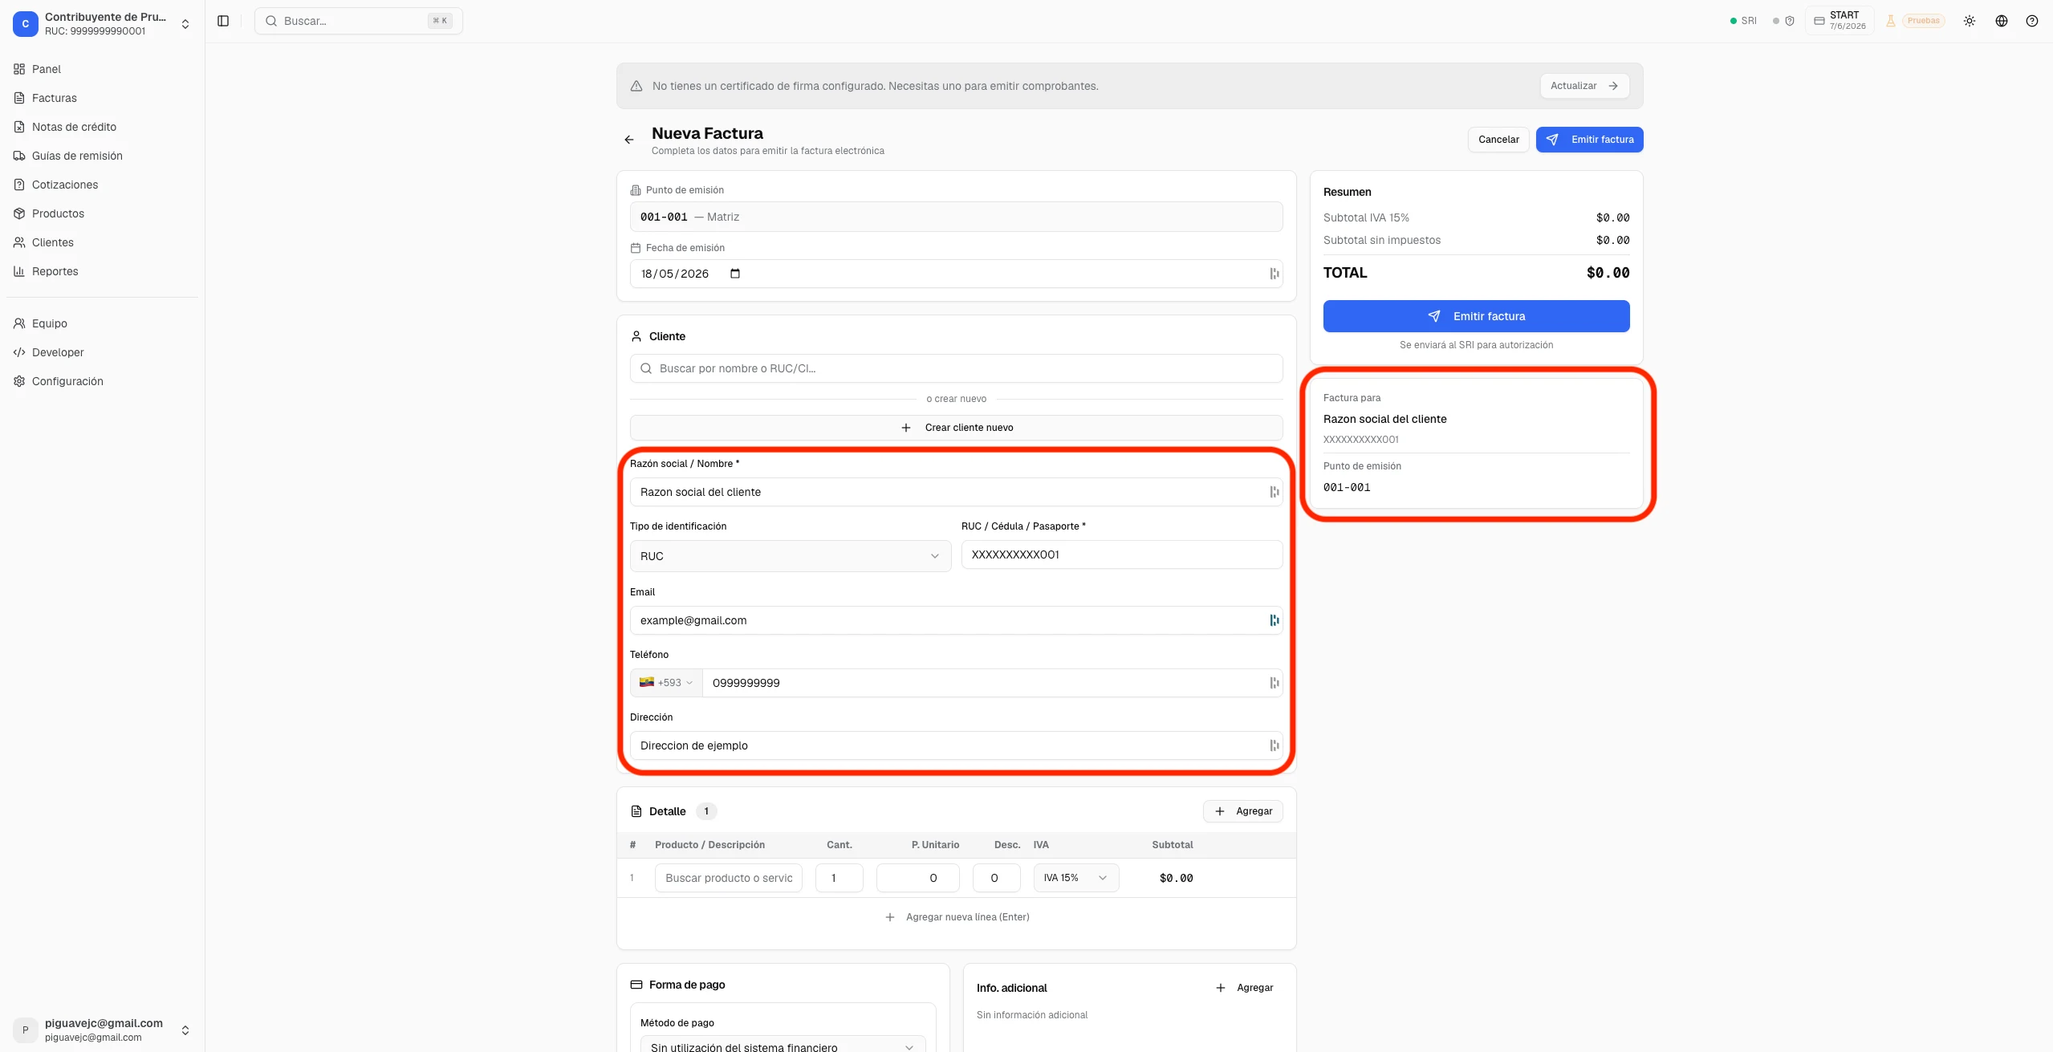Viewport: 2053px width, 1052px height.
Task: Click Cancelar
Action: pyautogui.click(x=1498, y=140)
